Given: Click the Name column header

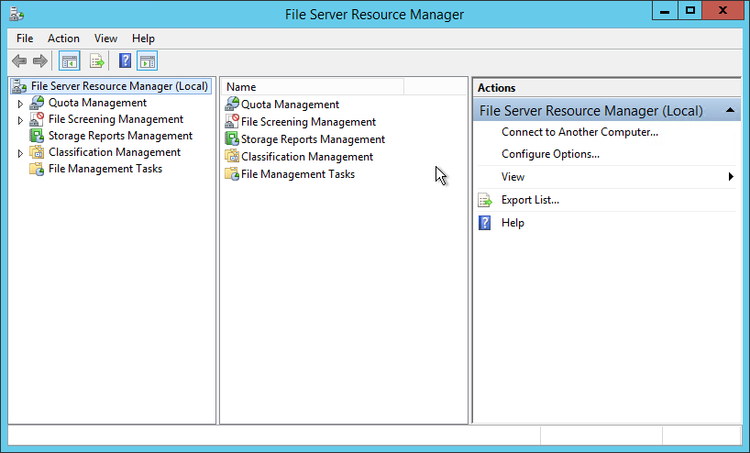Looking at the screenshot, I should coord(313,87).
